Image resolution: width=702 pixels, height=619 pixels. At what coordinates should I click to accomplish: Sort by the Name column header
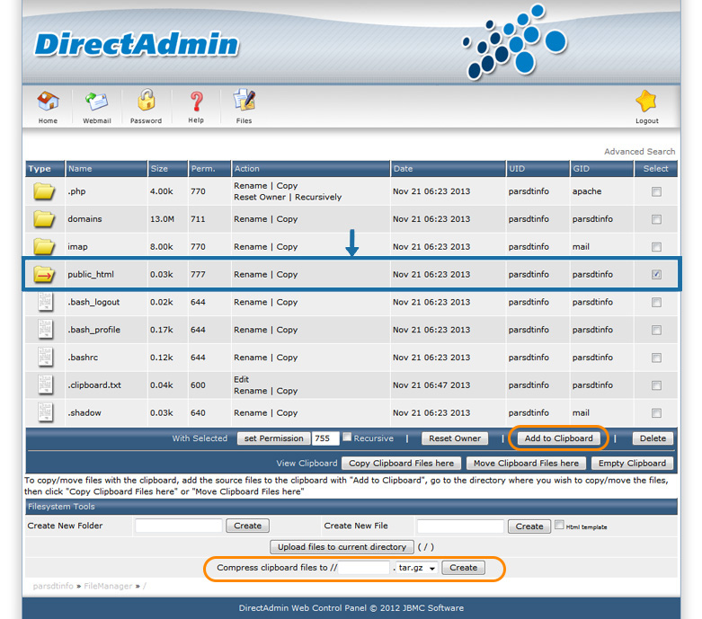click(x=106, y=169)
